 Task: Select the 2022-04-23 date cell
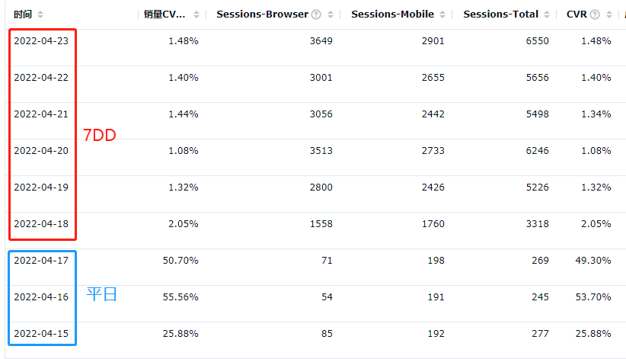[x=41, y=41]
